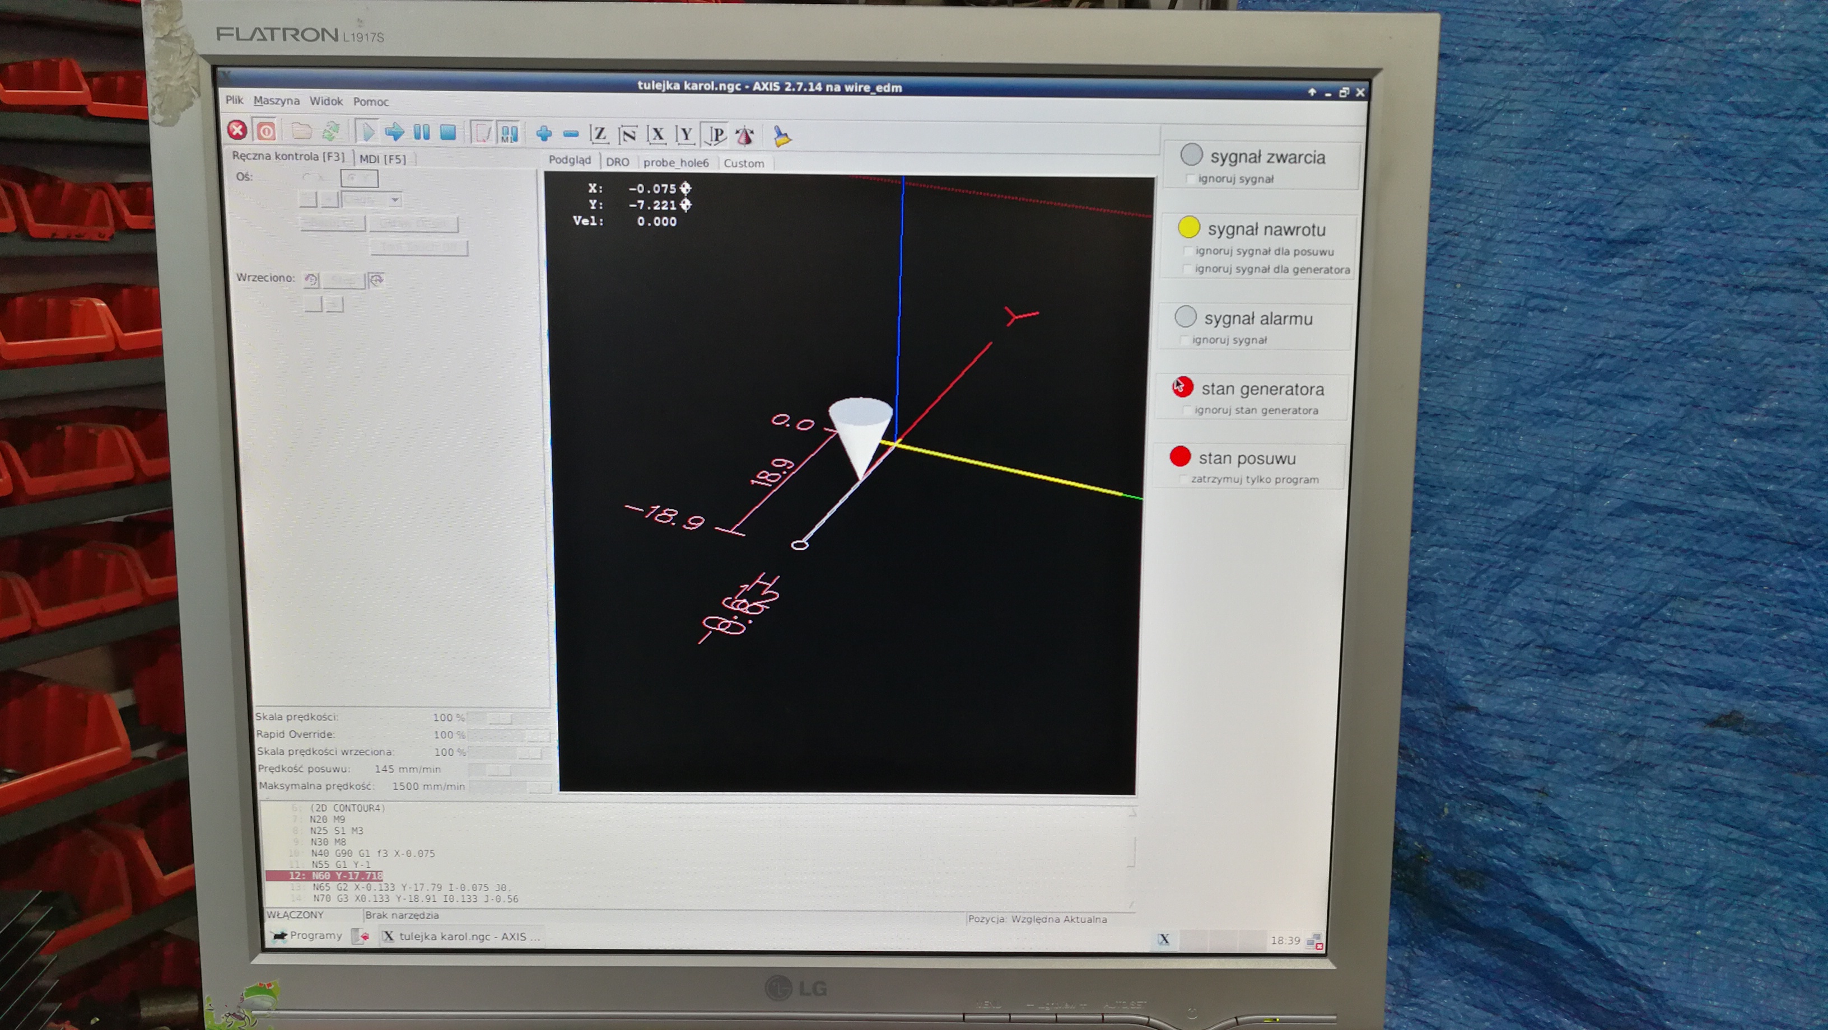Open the probe_hole6 tab
Viewport: 1828px width, 1030px height.
675,162
